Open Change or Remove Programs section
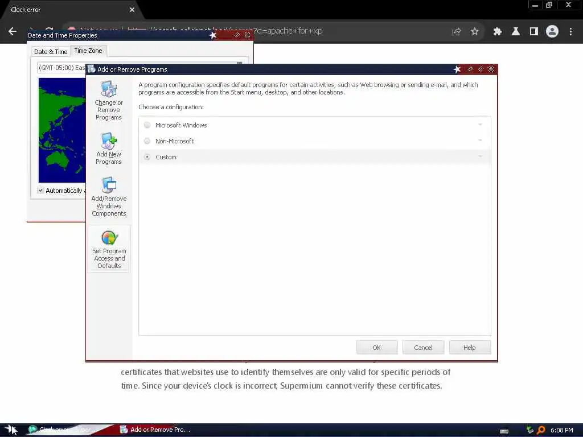Image resolution: width=583 pixels, height=437 pixels. click(x=109, y=100)
